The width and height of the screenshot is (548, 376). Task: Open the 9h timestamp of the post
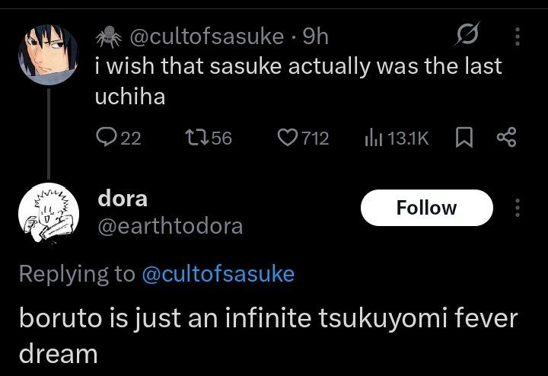pos(315,36)
